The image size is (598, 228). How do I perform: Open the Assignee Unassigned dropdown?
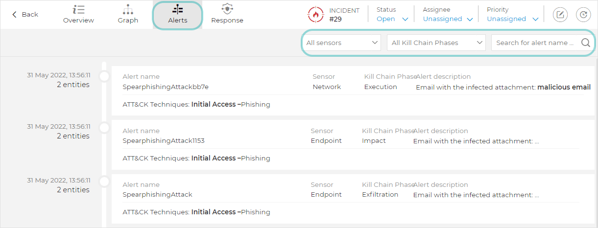[x=448, y=19]
